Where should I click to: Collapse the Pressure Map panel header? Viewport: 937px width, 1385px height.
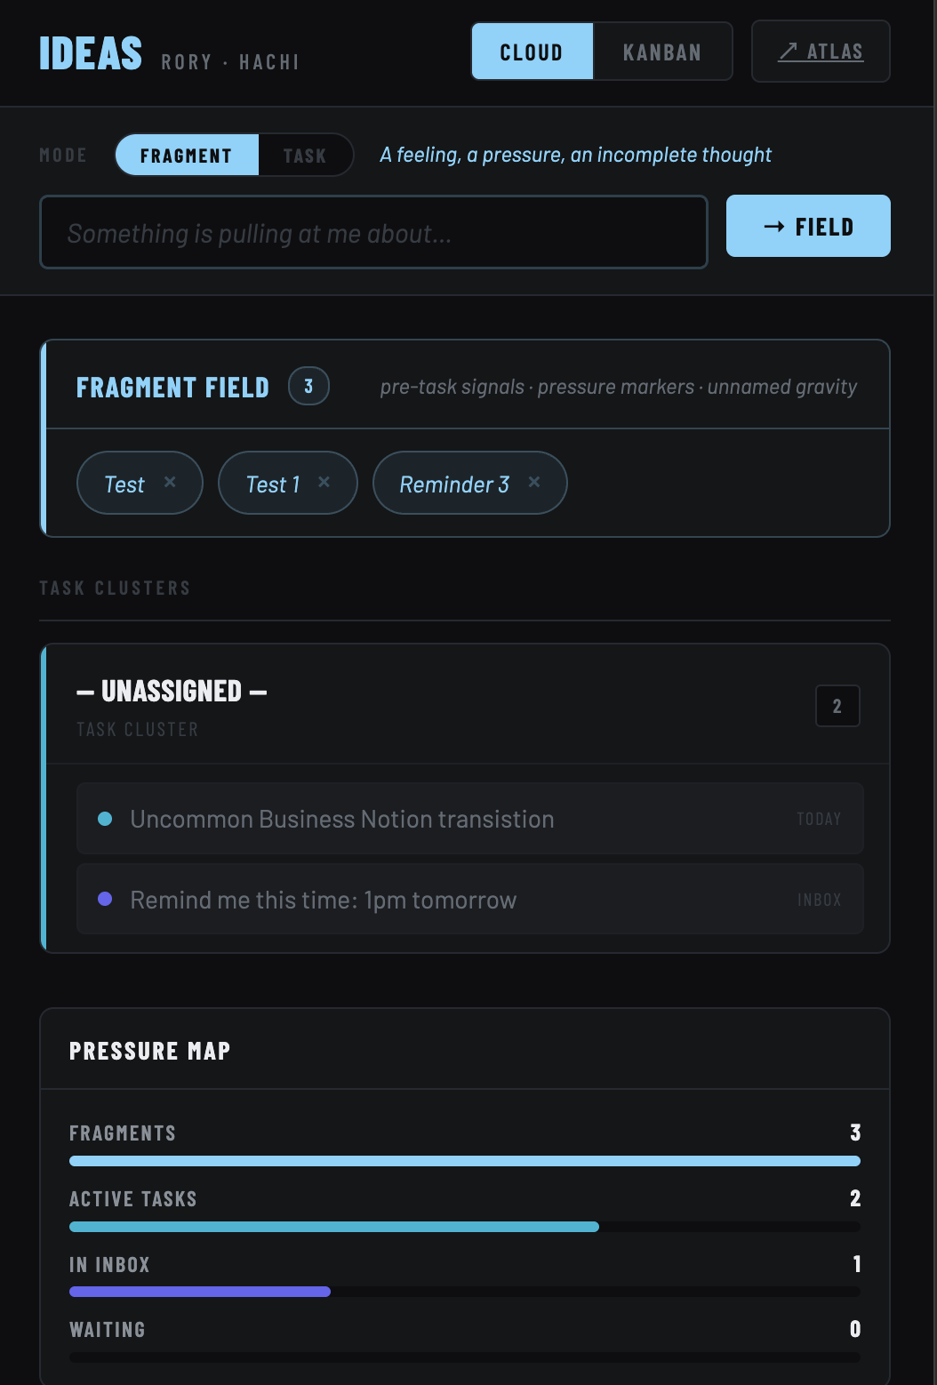(465, 1050)
